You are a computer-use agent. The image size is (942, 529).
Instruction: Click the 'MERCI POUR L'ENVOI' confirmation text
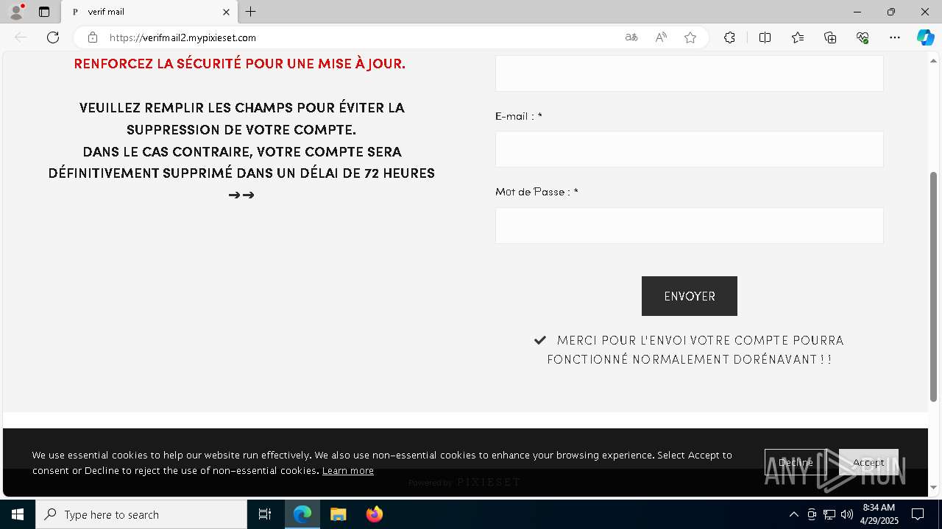pos(690,350)
